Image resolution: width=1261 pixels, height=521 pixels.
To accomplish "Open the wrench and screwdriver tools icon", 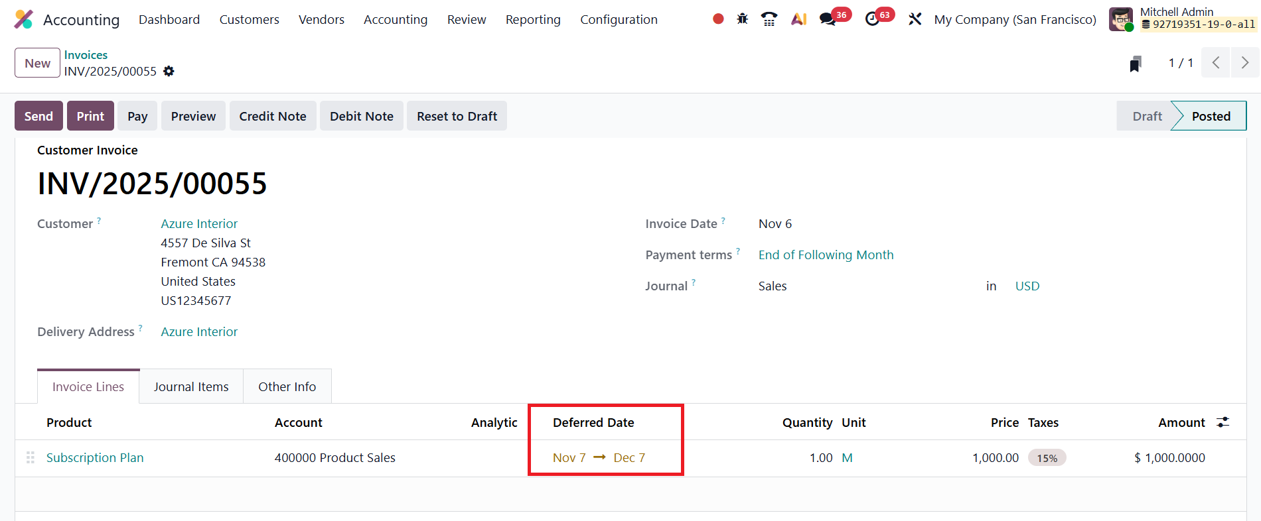I will point(915,19).
